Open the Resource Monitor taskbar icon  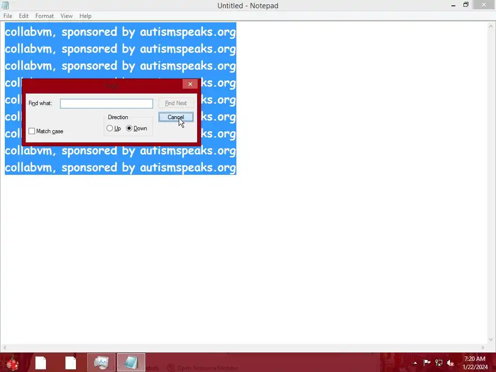pyautogui.click(x=101, y=362)
